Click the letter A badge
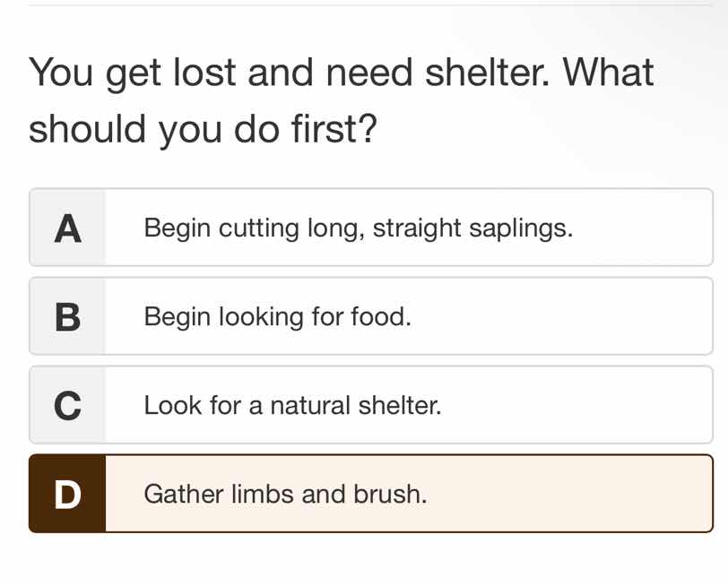 (68, 228)
